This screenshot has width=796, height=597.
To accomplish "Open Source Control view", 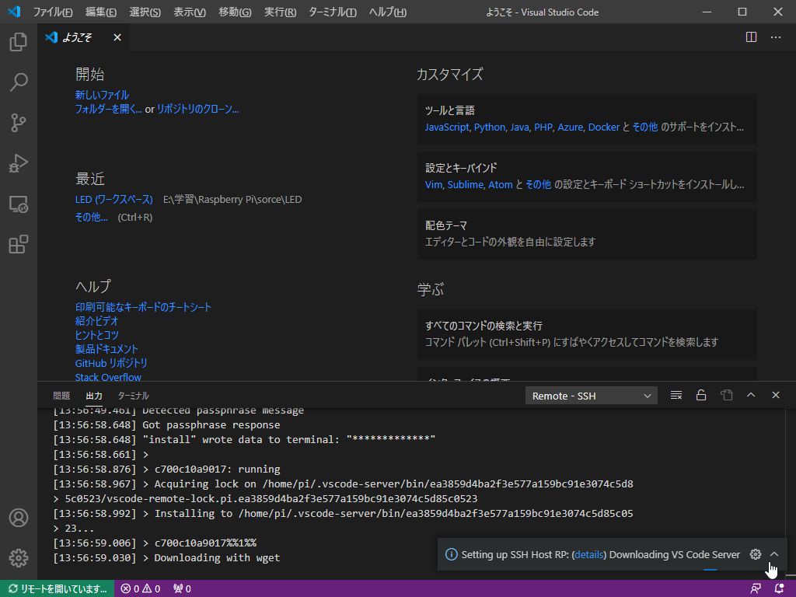I will click(x=17, y=123).
